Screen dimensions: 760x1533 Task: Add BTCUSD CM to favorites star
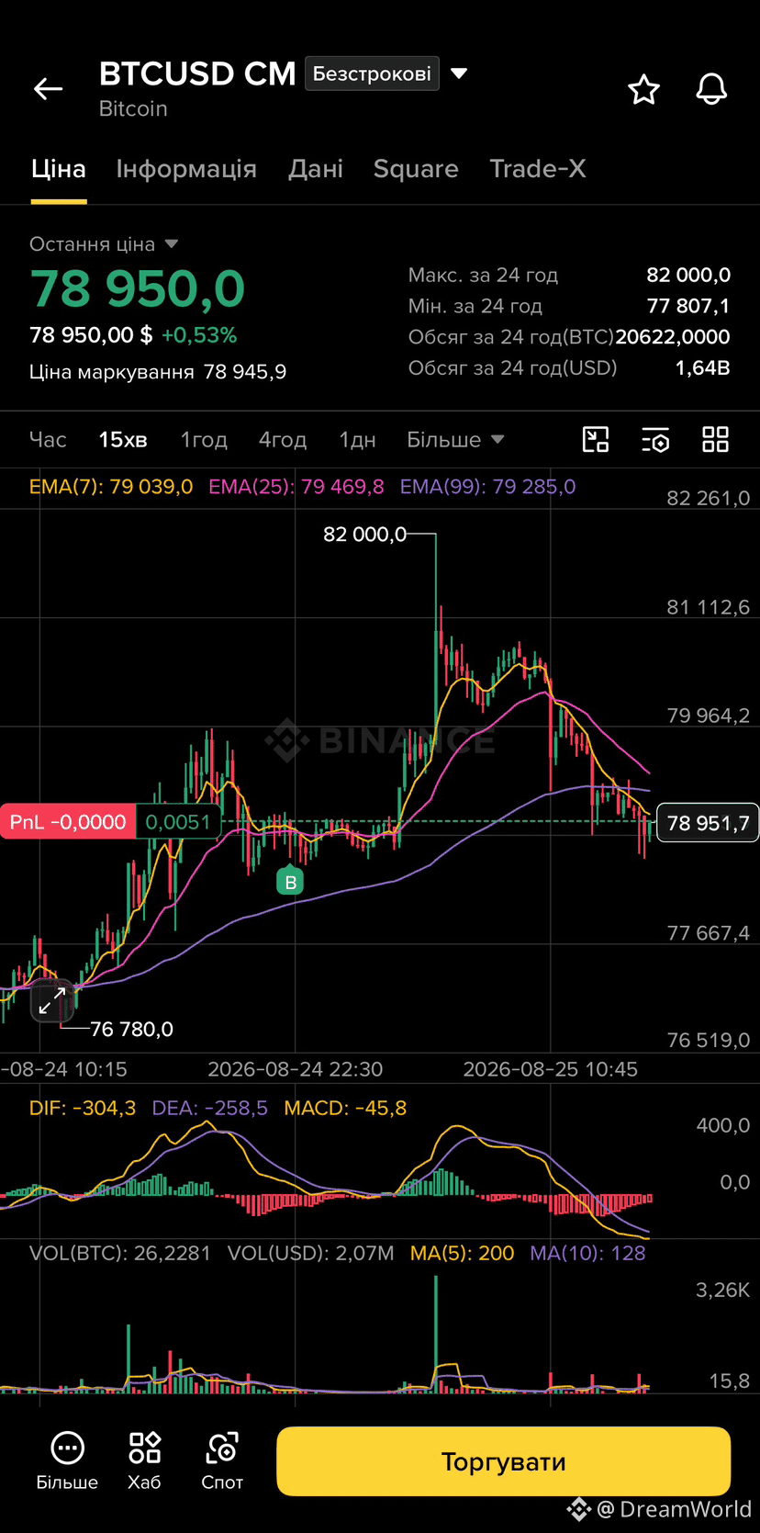643,89
